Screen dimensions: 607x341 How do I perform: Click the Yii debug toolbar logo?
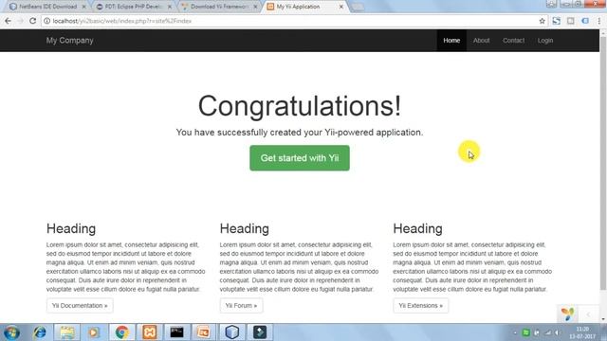pyautogui.click(x=567, y=314)
